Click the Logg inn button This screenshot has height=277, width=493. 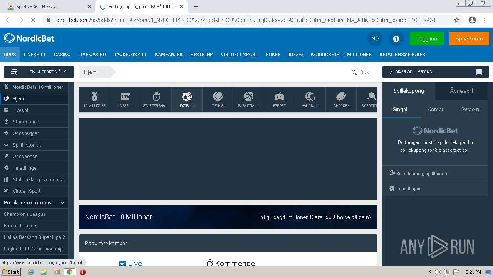[426, 38]
